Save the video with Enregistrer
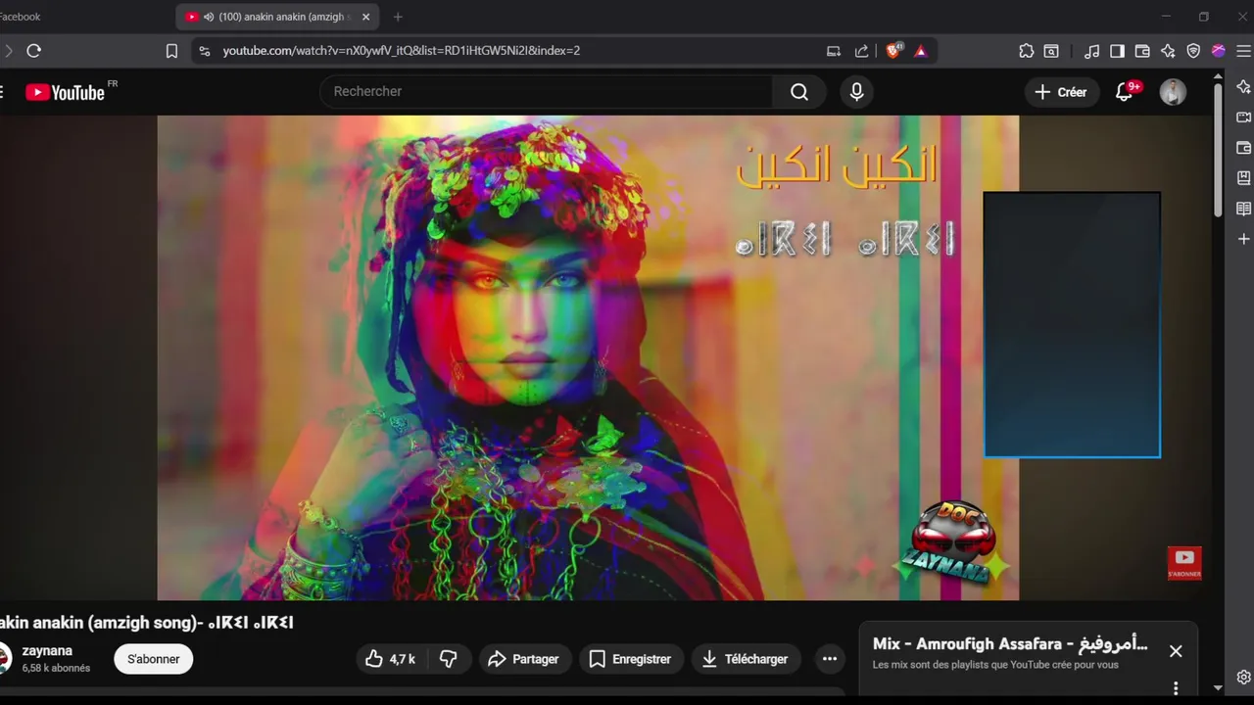Image resolution: width=1254 pixels, height=705 pixels. click(630, 659)
